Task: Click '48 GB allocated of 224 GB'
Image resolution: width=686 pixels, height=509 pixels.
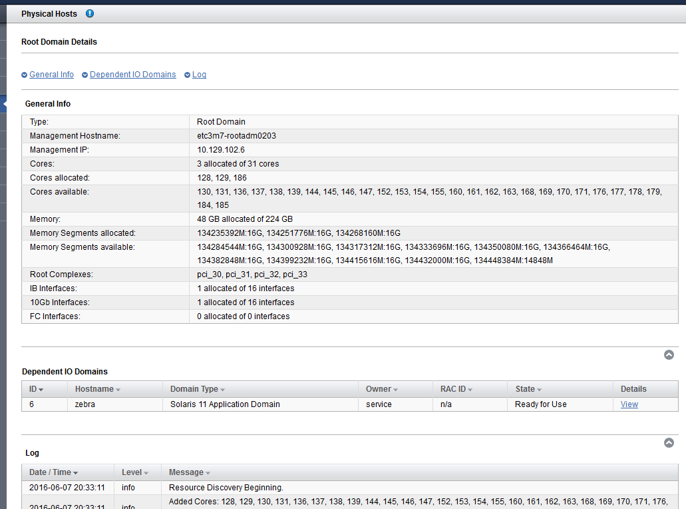Action: (x=245, y=219)
